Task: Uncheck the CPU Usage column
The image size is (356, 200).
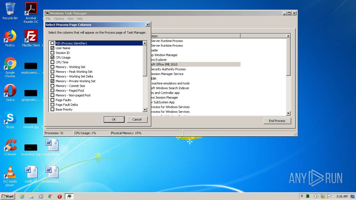Action: (x=52, y=57)
